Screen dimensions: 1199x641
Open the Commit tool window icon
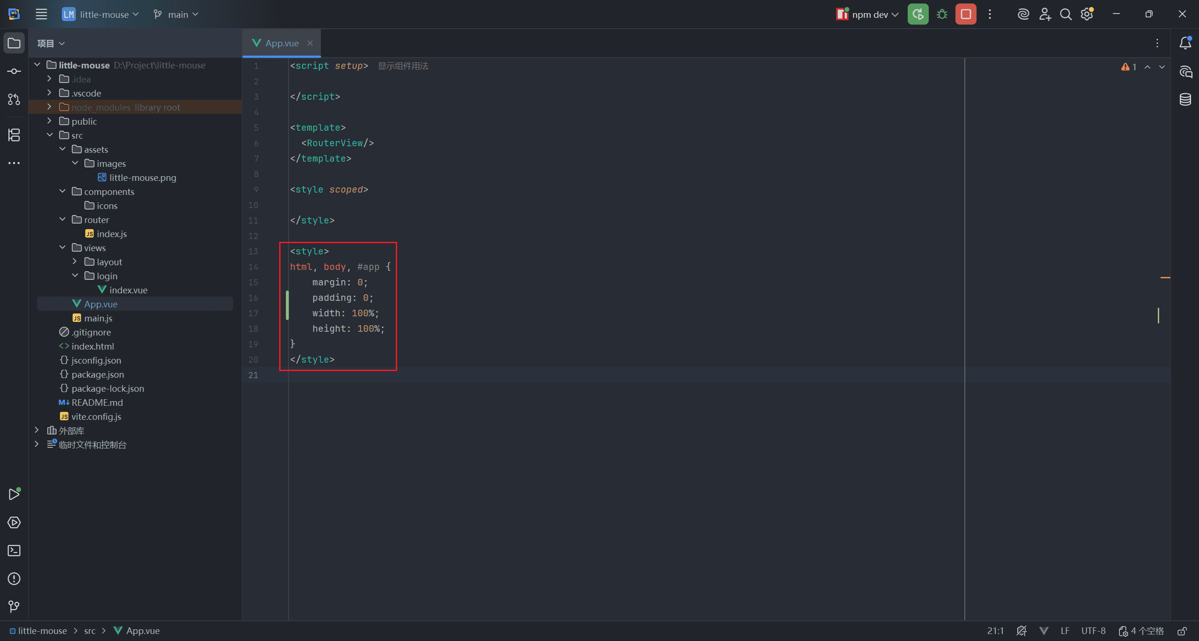(14, 71)
